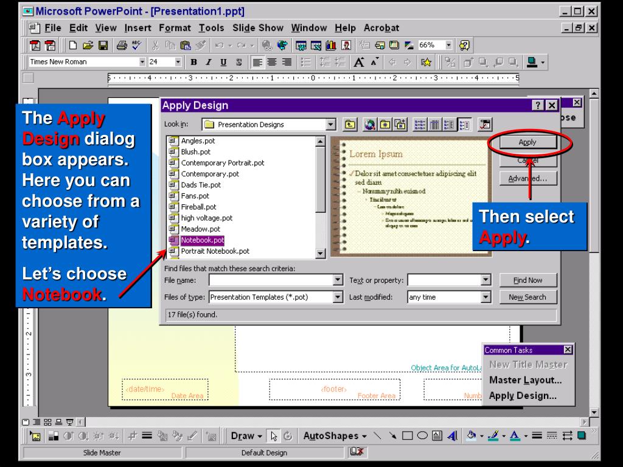Select the Rectangle drawing tool
Screen dimensions: 623x467
pyautogui.click(x=407, y=436)
